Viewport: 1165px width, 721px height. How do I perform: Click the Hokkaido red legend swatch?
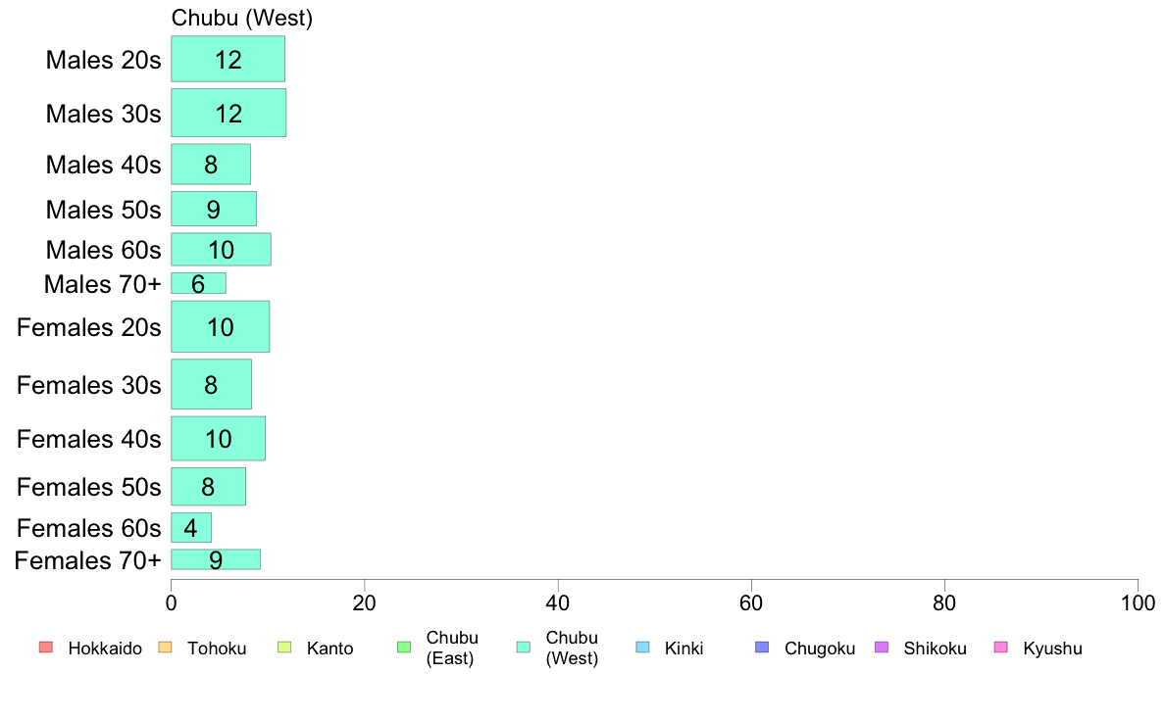tap(46, 648)
